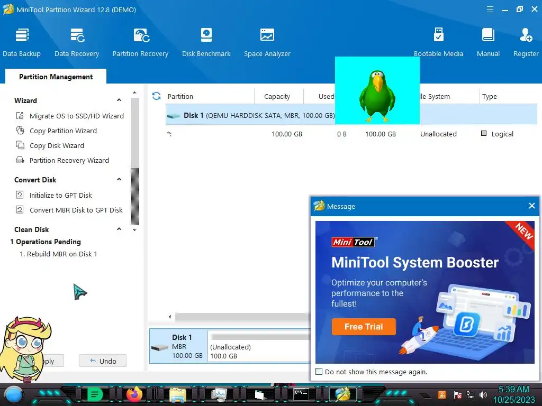Choose Convert MBR Disk to GPT Disk
This screenshot has height=406, width=542.
69,210
